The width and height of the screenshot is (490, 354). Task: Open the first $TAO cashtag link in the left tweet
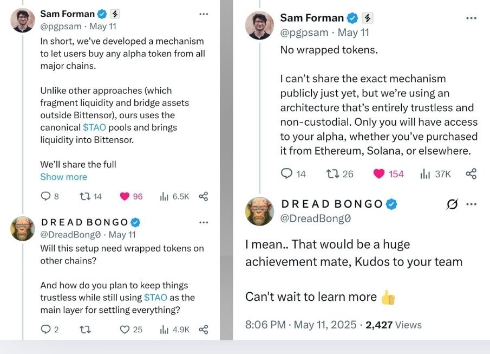pyautogui.click(x=94, y=127)
